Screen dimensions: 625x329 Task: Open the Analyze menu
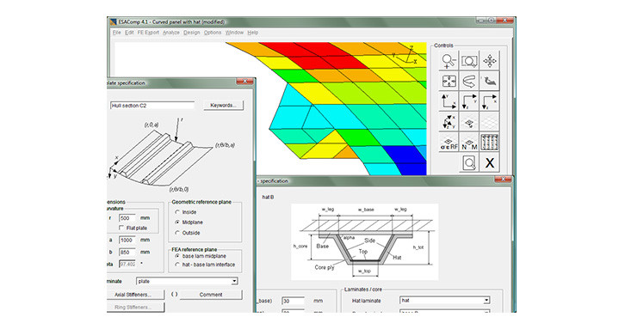171,33
